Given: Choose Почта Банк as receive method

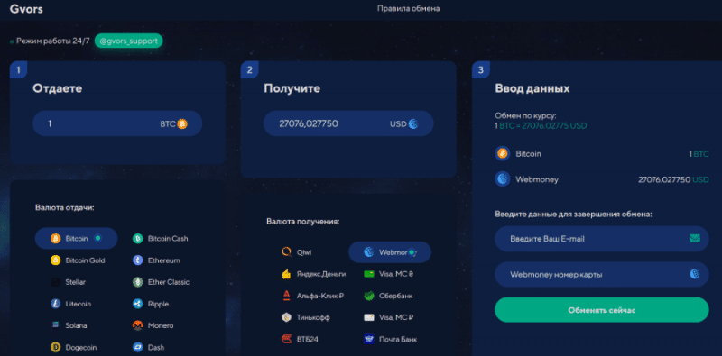Looking at the screenshot, I should pyautogui.click(x=390, y=340).
